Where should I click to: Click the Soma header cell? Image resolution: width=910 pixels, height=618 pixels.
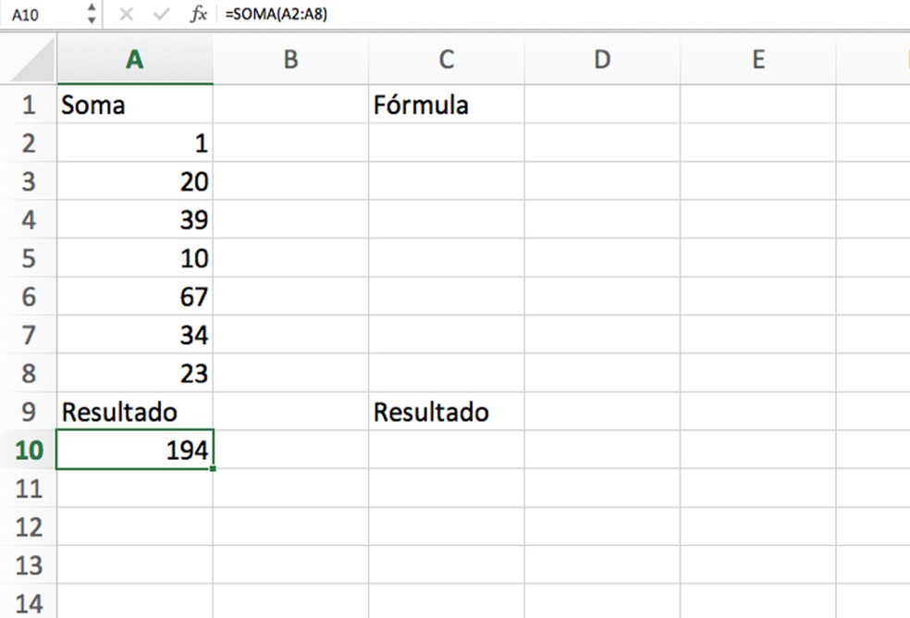point(135,105)
